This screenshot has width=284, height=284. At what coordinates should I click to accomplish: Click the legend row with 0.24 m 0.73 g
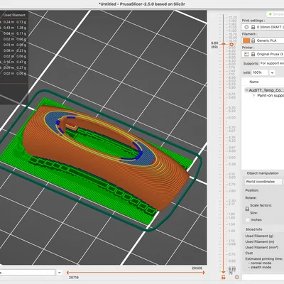[14, 22]
